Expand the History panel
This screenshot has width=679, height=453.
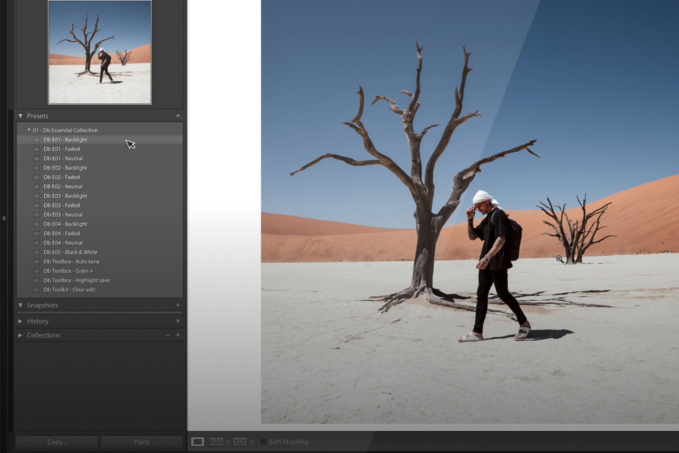click(20, 321)
